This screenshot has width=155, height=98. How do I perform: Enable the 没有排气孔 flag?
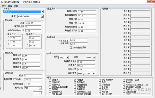[50, 92]
